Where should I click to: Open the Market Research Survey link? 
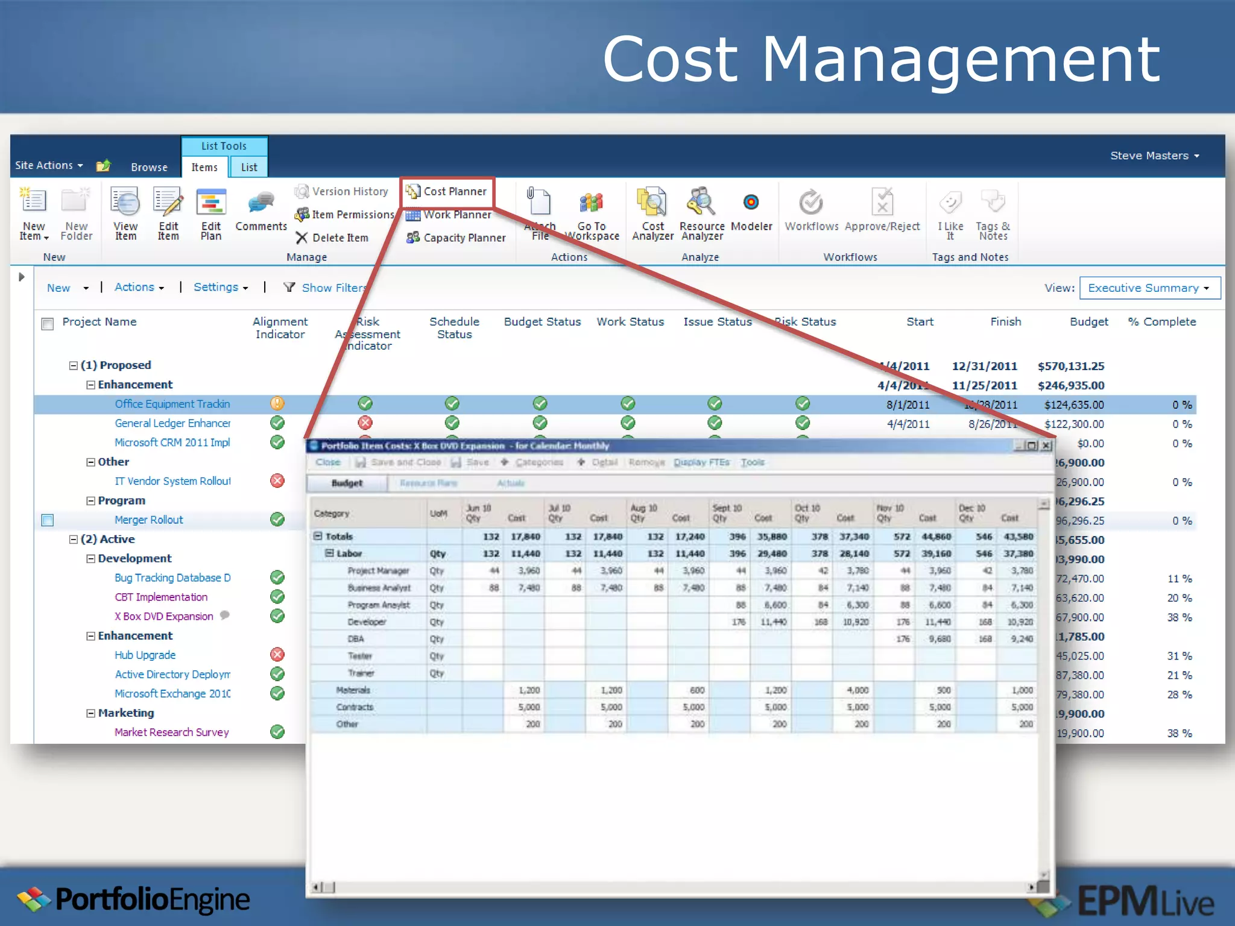point(172,732)
